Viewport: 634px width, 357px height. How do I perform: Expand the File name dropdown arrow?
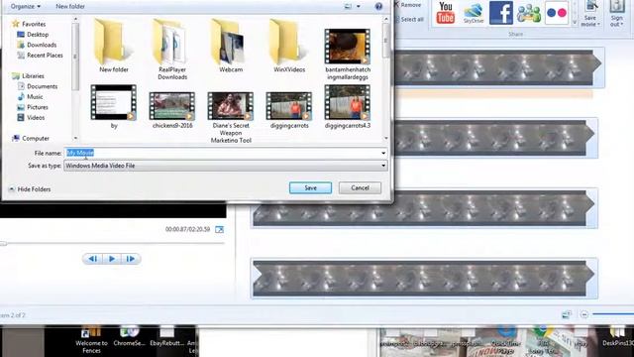tap(383, 153)
